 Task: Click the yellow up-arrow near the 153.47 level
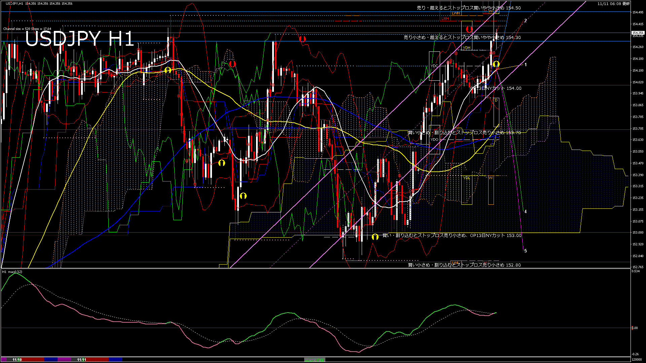pos(221,163)
